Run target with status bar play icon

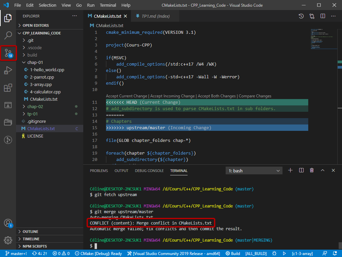284,254
